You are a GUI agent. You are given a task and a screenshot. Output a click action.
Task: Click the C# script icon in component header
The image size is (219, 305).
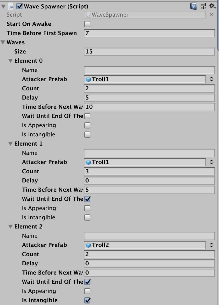coord(11,7)
